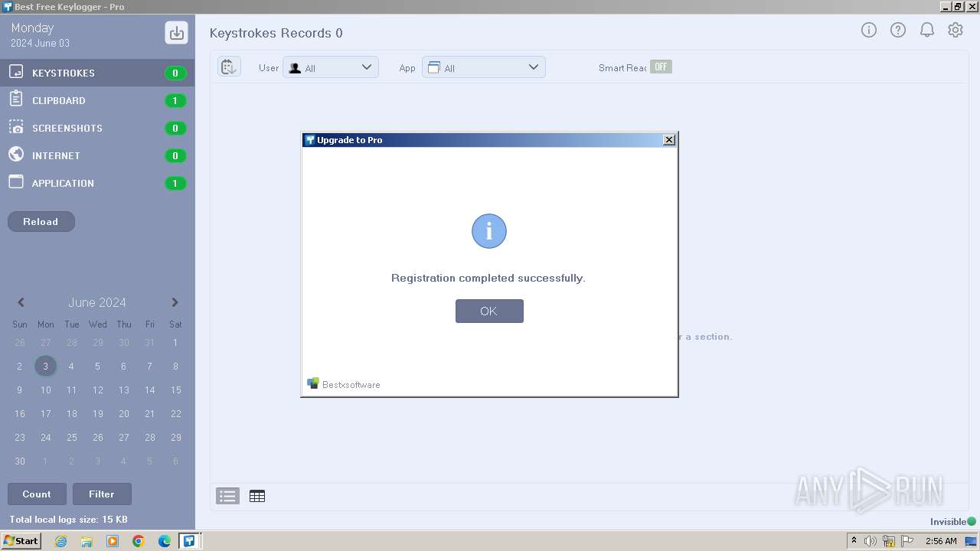Go to next month arrow
Viewport: 980px width, 551px height.
point(175,302)
